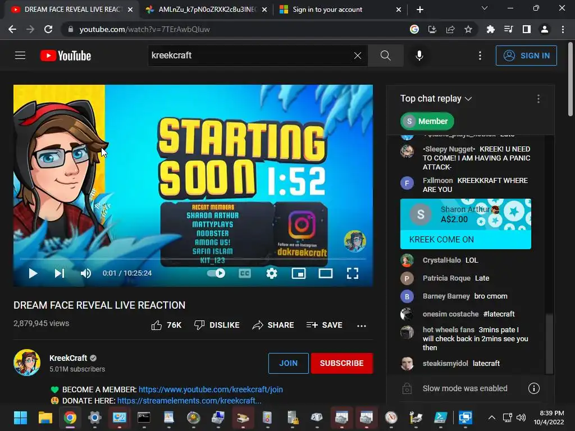
Task: Click the magnifier search button
Action: (x=385, y=56)
